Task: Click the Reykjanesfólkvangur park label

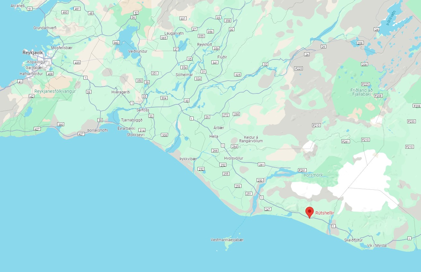Action: [55, 91]
